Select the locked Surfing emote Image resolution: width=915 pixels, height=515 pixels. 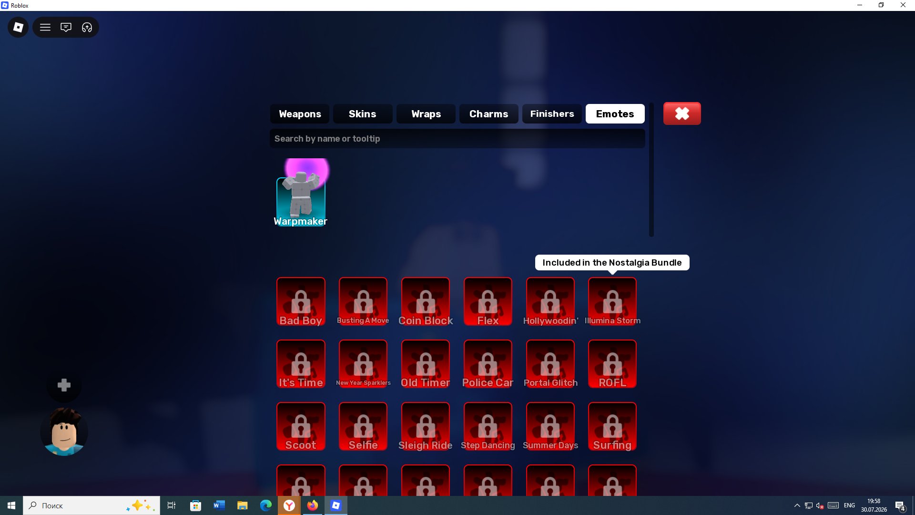pyautogui.click(x=612, y=426)
